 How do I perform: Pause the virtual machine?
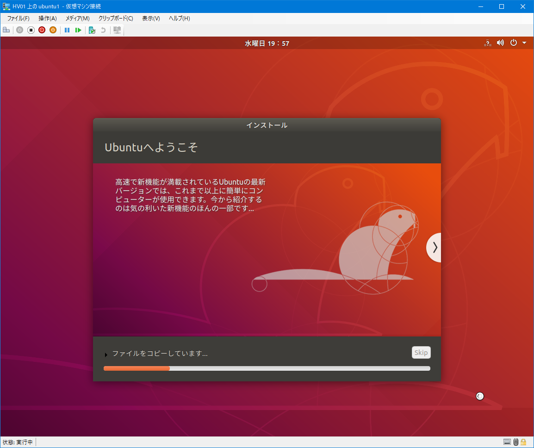pyautogui.click(x=67, y=30)
